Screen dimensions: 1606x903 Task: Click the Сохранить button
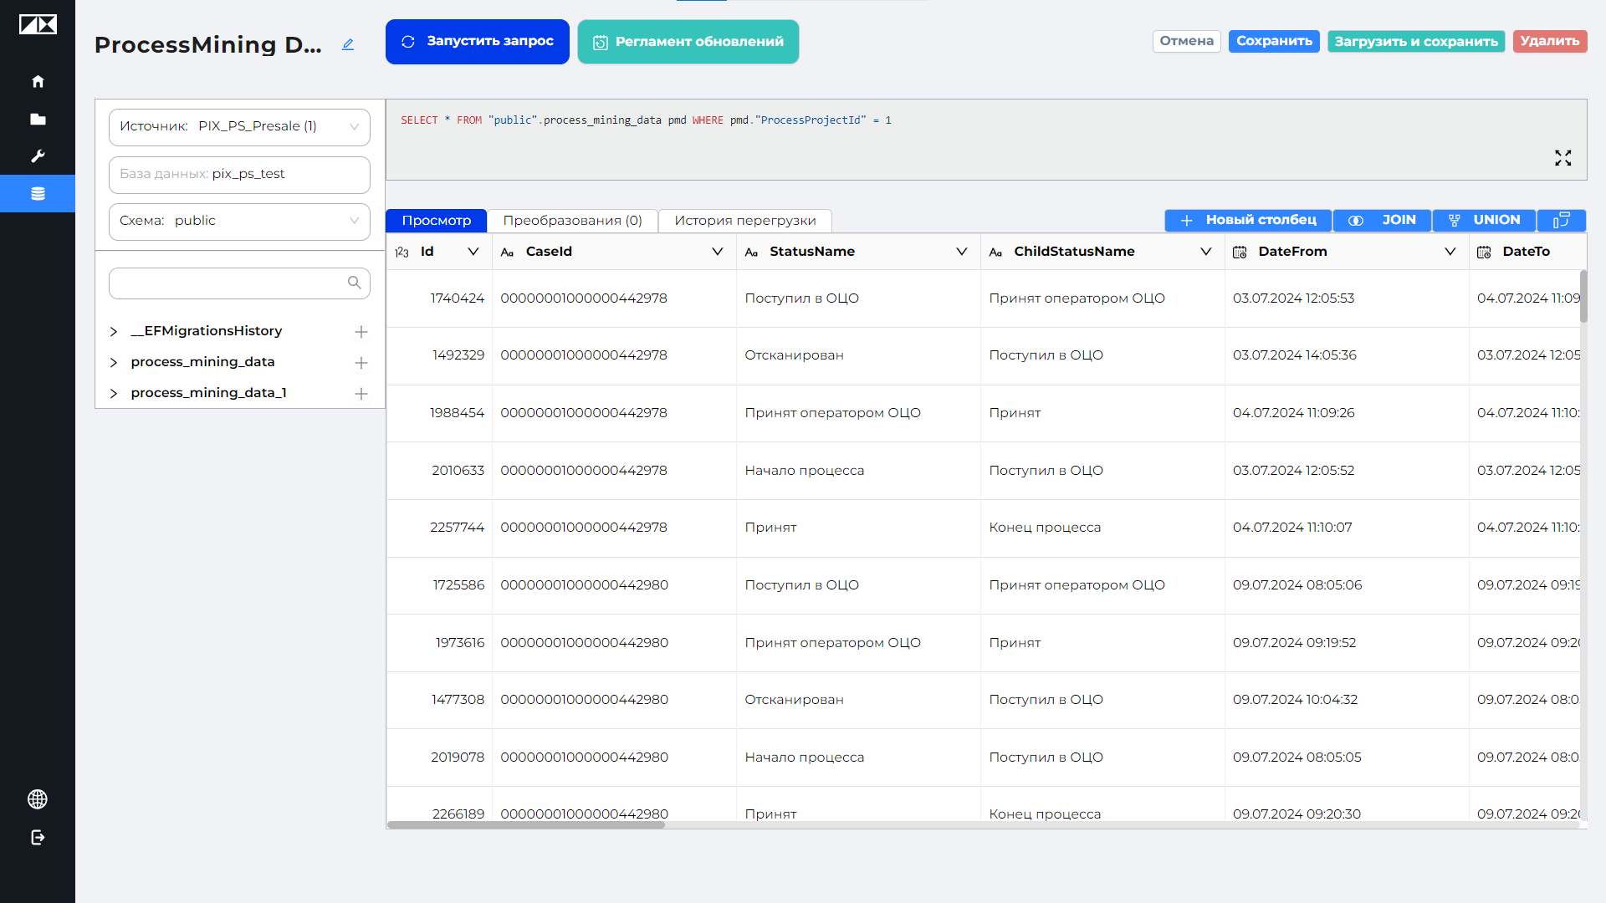pyautogui.click(x=1274, y=41)
